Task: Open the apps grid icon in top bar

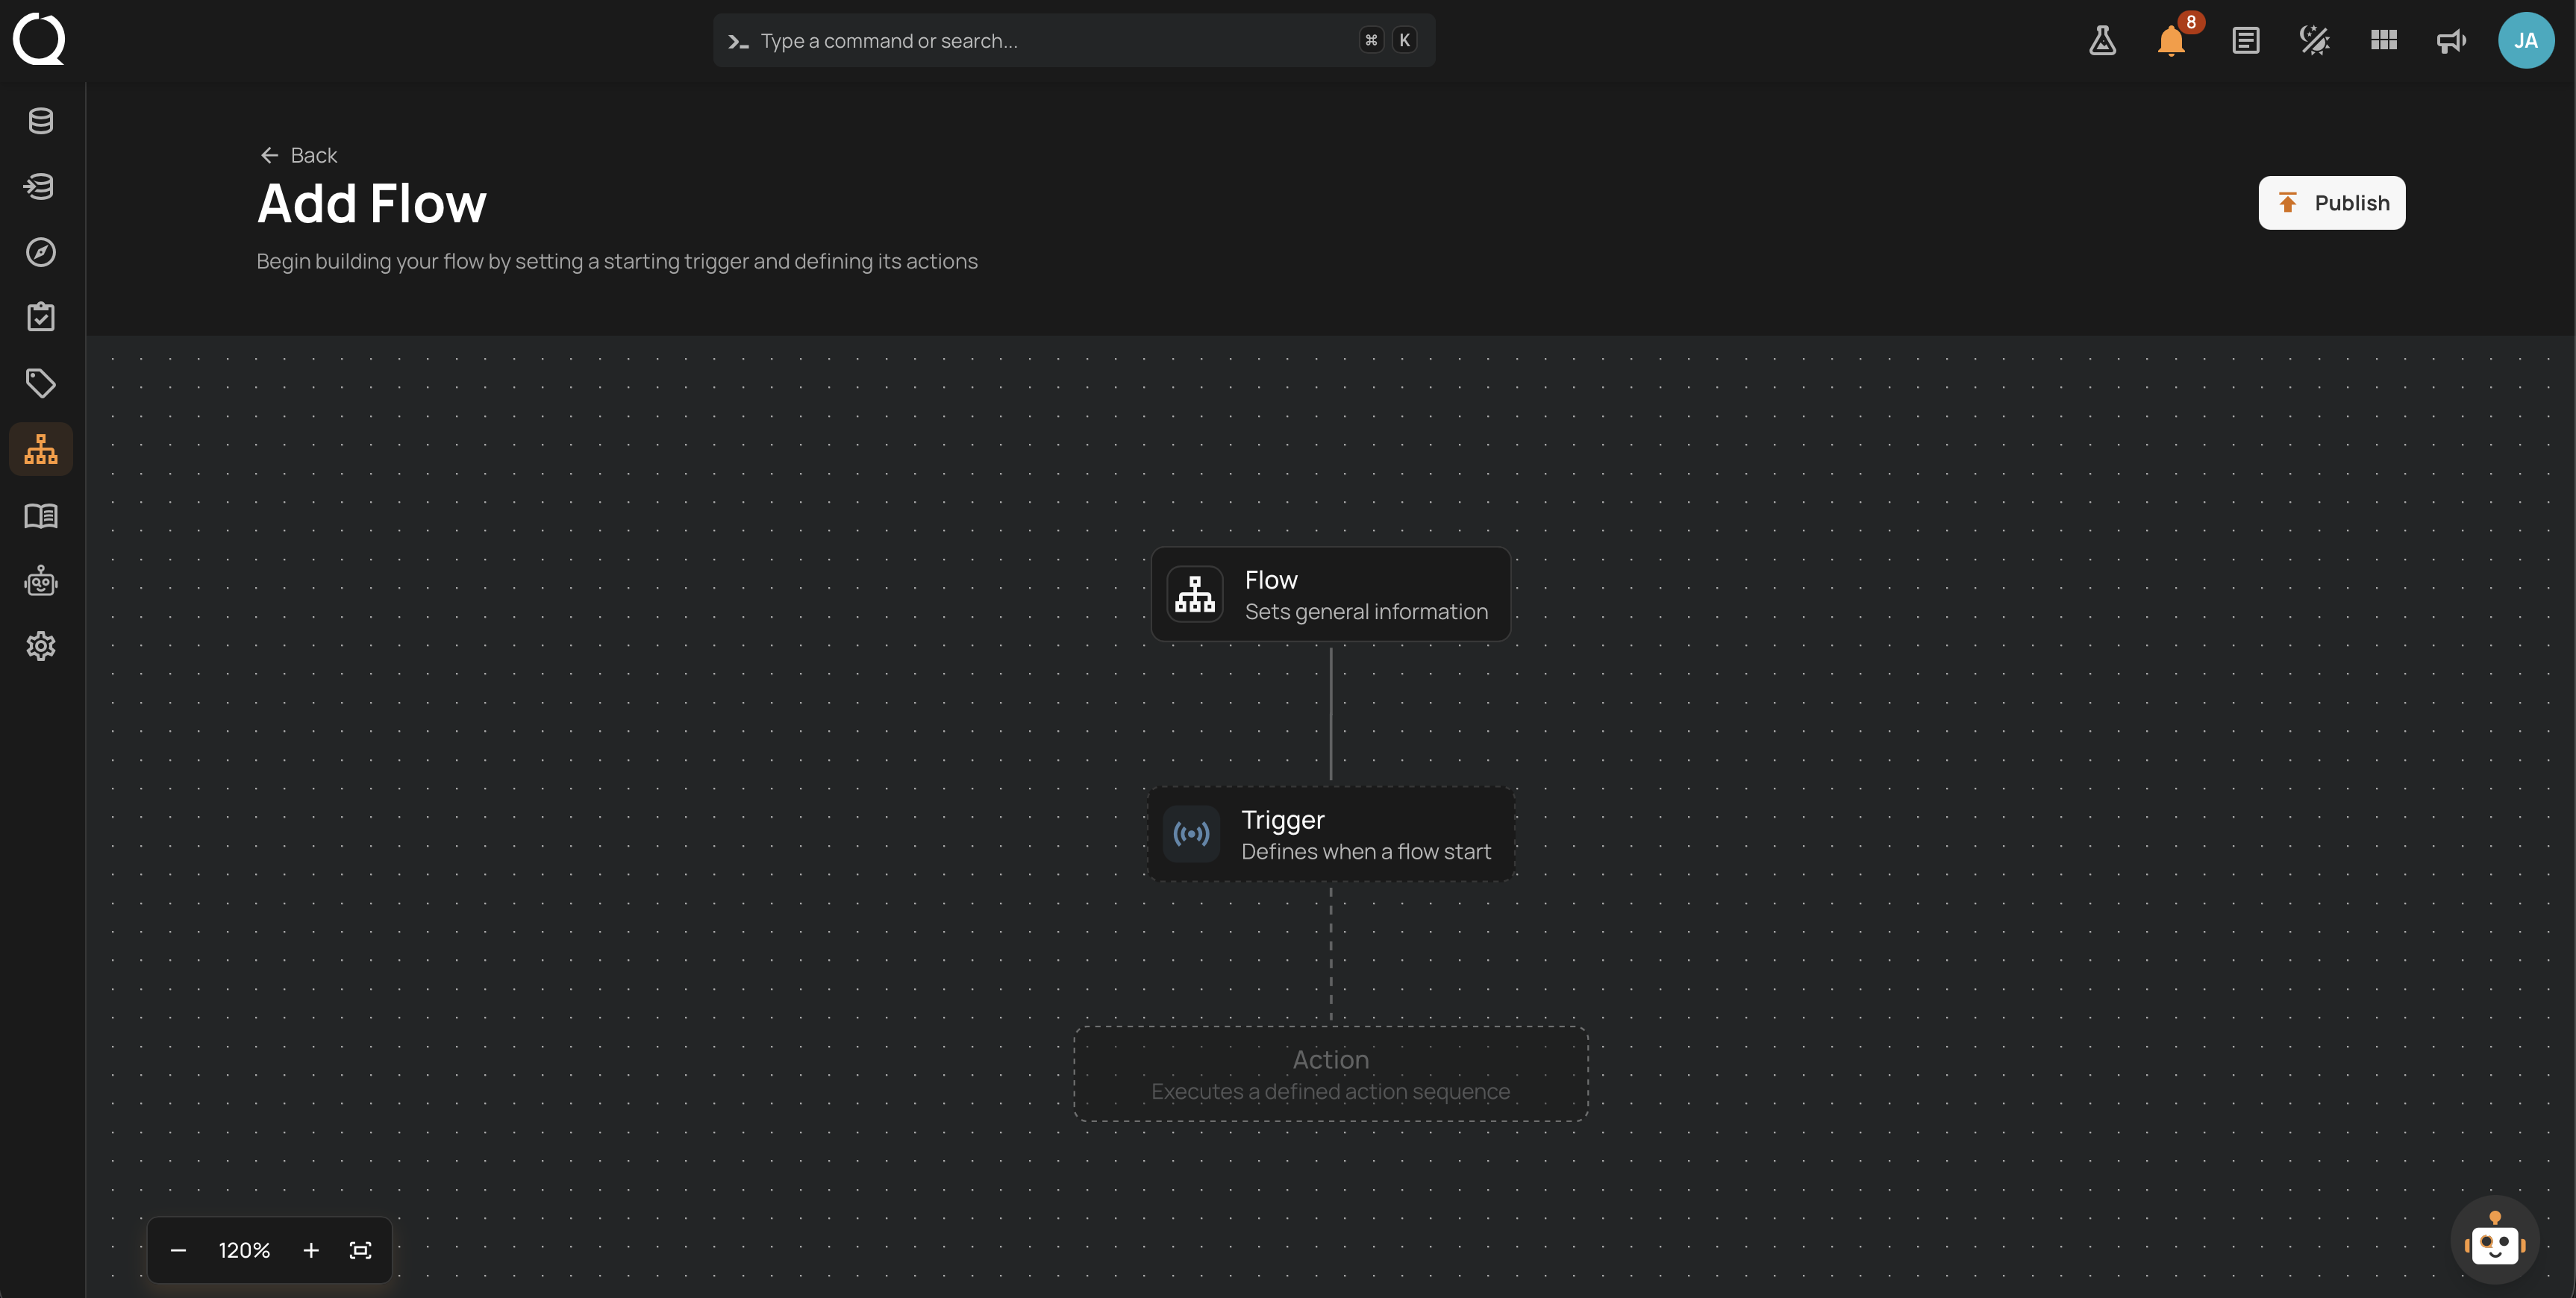Action: click(x=2384, y=40)
